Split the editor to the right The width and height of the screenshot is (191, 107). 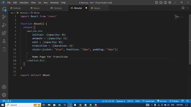(183, 8)
